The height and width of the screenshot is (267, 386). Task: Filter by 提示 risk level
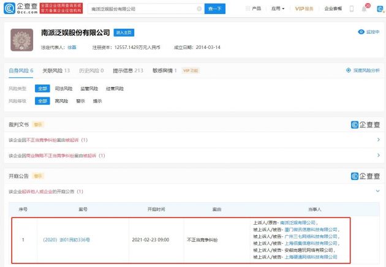coord(97,101)
